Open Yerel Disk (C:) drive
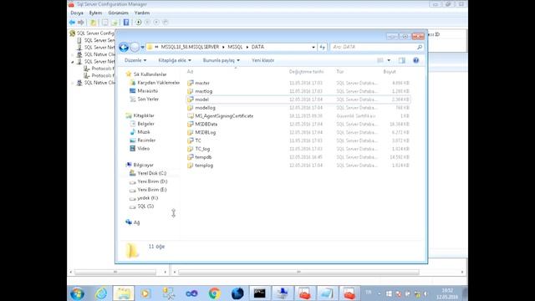535x301 pixels. point(152,173)
